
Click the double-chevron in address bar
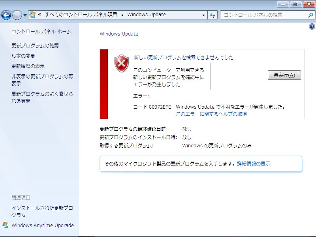[39, 14]
